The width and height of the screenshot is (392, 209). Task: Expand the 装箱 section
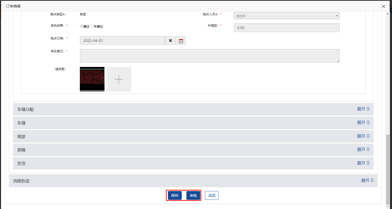[363, 150]
